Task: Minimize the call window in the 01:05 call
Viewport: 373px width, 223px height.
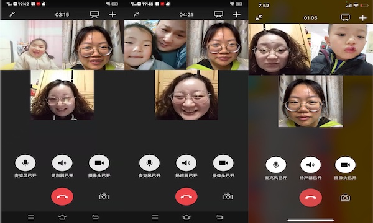Action: [x=259, y=18]
